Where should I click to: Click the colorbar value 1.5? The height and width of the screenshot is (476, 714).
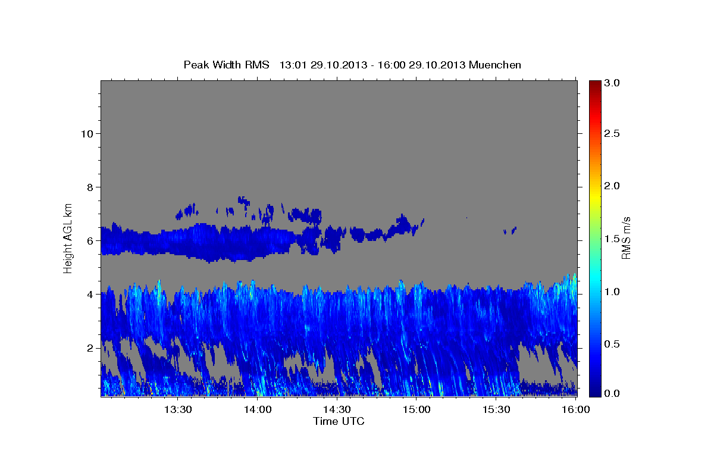pos(613,239)
